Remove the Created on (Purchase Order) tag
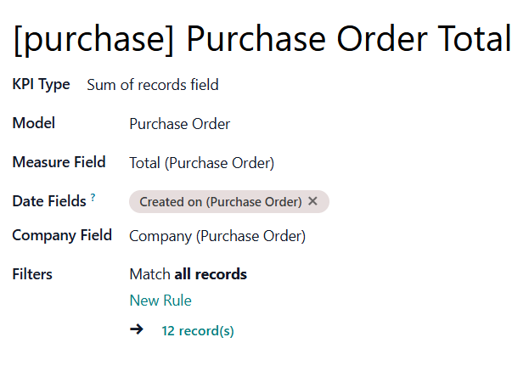529x371 pixels. click(x=312, y=201)
